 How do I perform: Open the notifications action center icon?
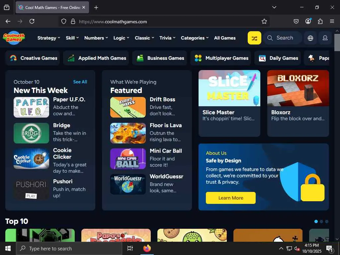[329, 249]
